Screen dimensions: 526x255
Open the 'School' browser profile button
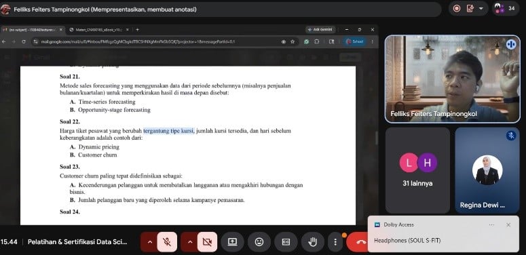coord(355,41)
